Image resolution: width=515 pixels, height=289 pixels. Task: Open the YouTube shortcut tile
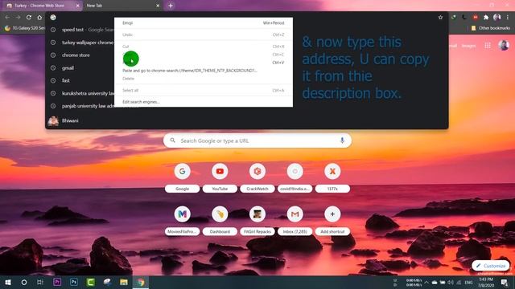pos(220,178)
